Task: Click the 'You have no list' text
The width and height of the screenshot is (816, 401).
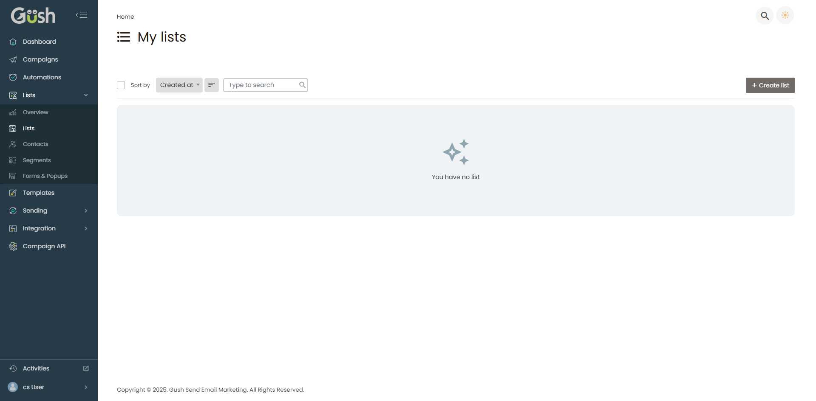Action: point(456,177)
